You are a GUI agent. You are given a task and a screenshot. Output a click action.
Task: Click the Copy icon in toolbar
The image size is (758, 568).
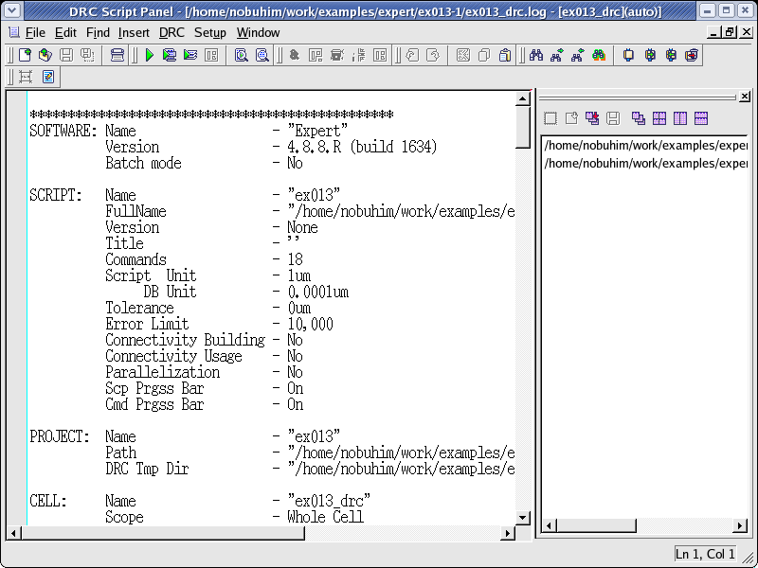click(484, 55)
